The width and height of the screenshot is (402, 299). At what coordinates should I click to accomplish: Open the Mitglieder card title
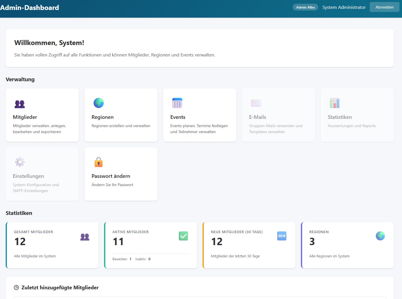25,117
